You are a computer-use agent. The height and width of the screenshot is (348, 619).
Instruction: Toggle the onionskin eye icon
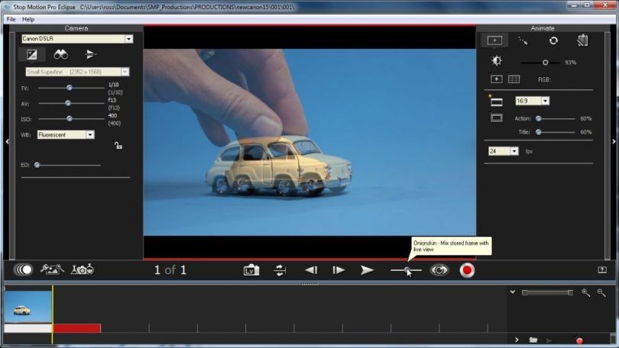tap(439, 270)
